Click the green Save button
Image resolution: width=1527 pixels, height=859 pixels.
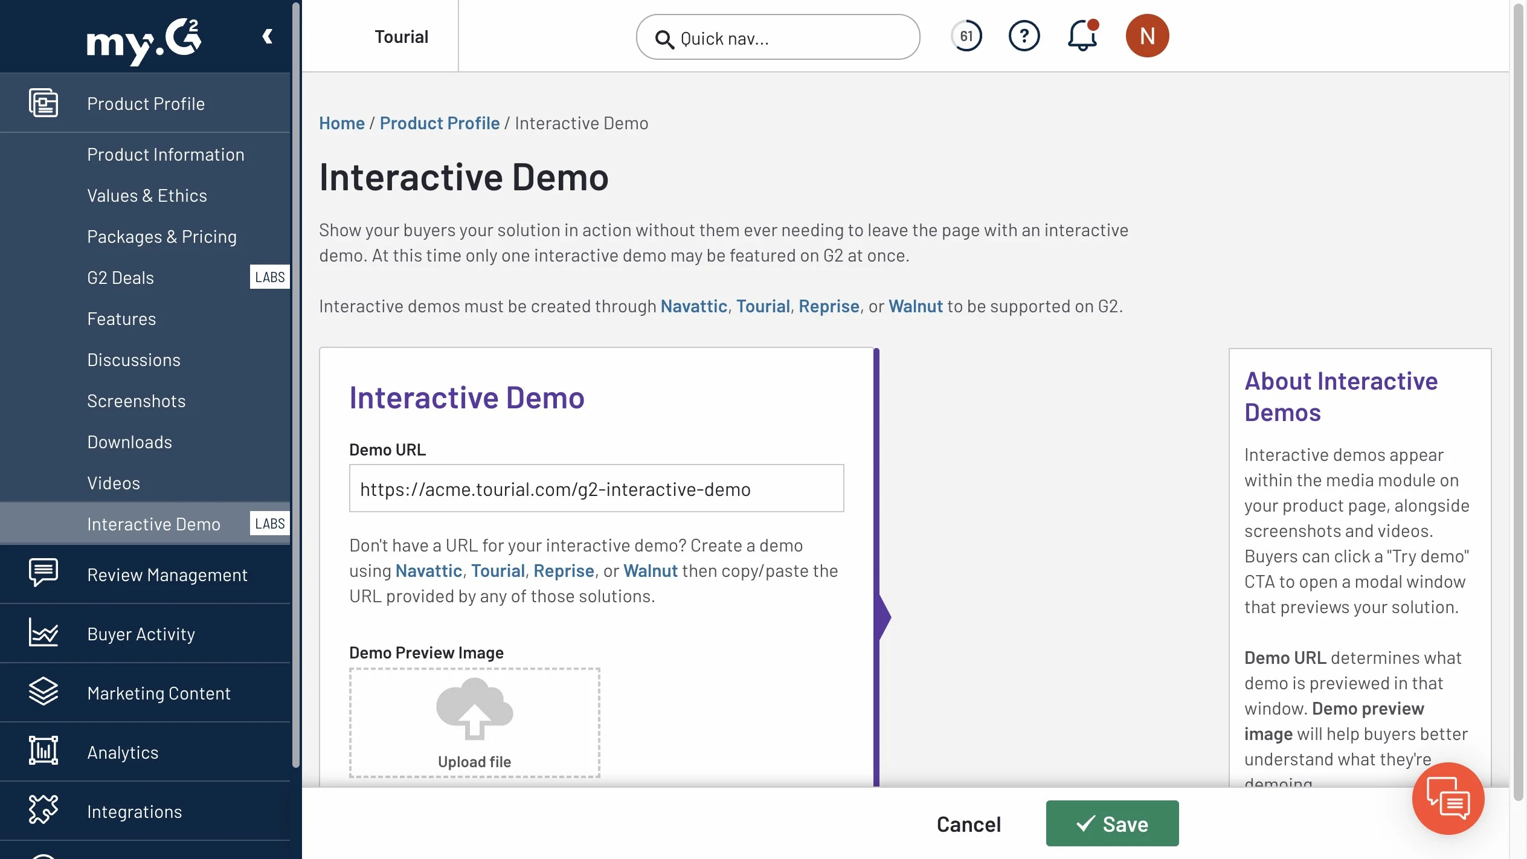[x=1112, y=823]
